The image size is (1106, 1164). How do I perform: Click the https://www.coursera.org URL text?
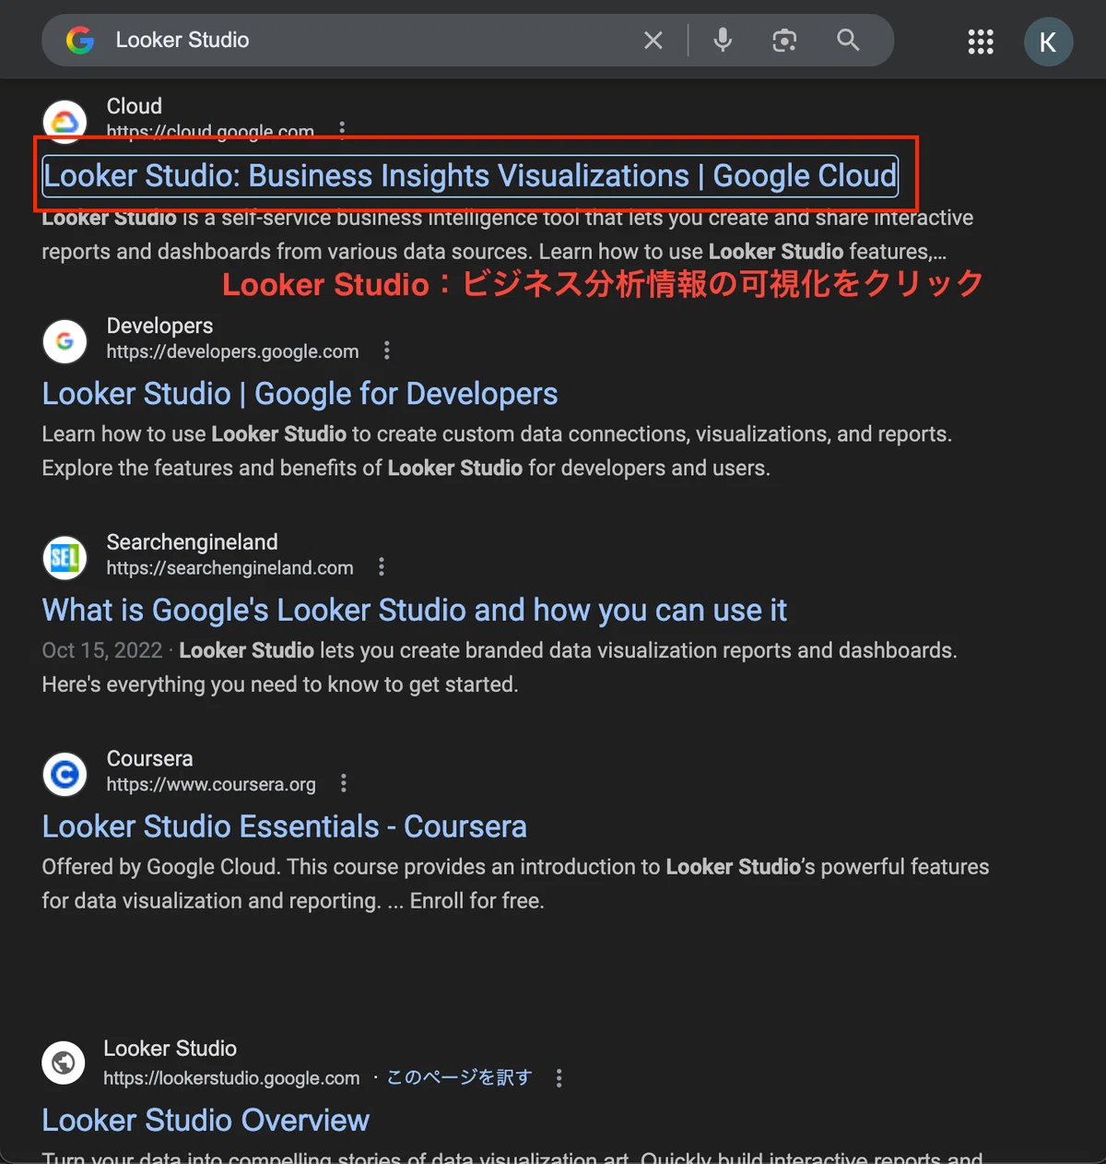(211, 784)
